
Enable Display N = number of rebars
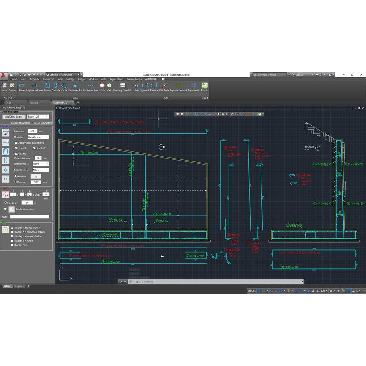tap(13, 232)
